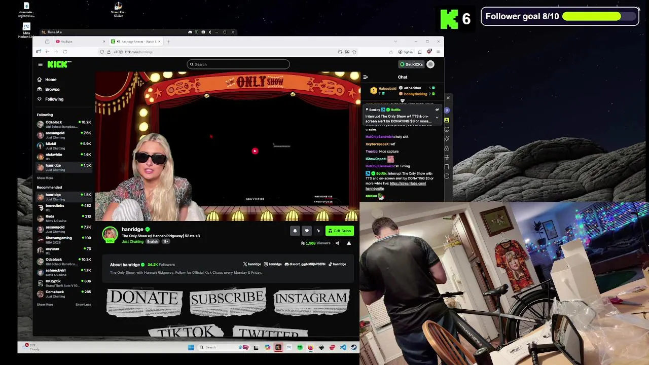Open the Windows Start menu
The image size is (649, 365).
(x=191, y=347)
